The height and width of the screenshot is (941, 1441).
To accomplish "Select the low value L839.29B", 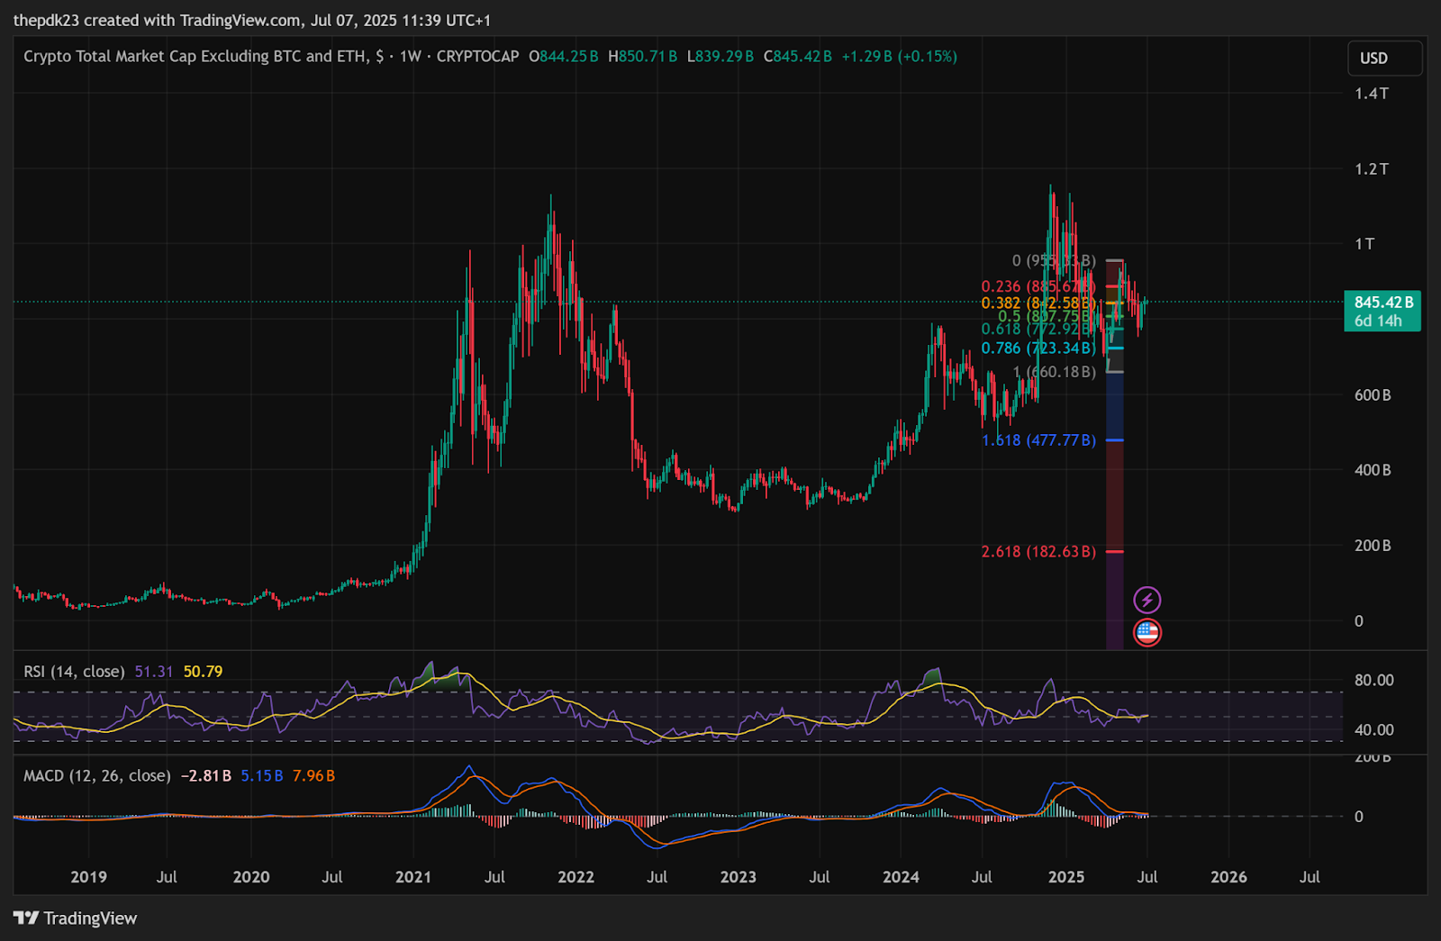I will tap(720, 56).
